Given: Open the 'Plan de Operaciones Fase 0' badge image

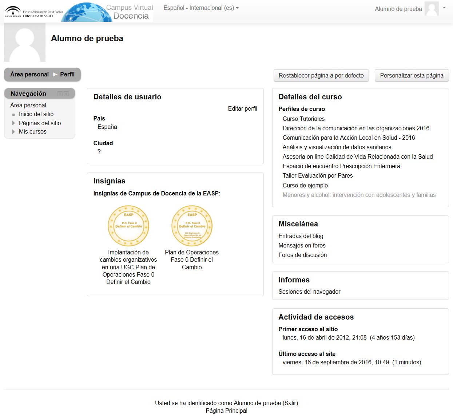Looking at the screenshot, I should click(x=192, y=226).
